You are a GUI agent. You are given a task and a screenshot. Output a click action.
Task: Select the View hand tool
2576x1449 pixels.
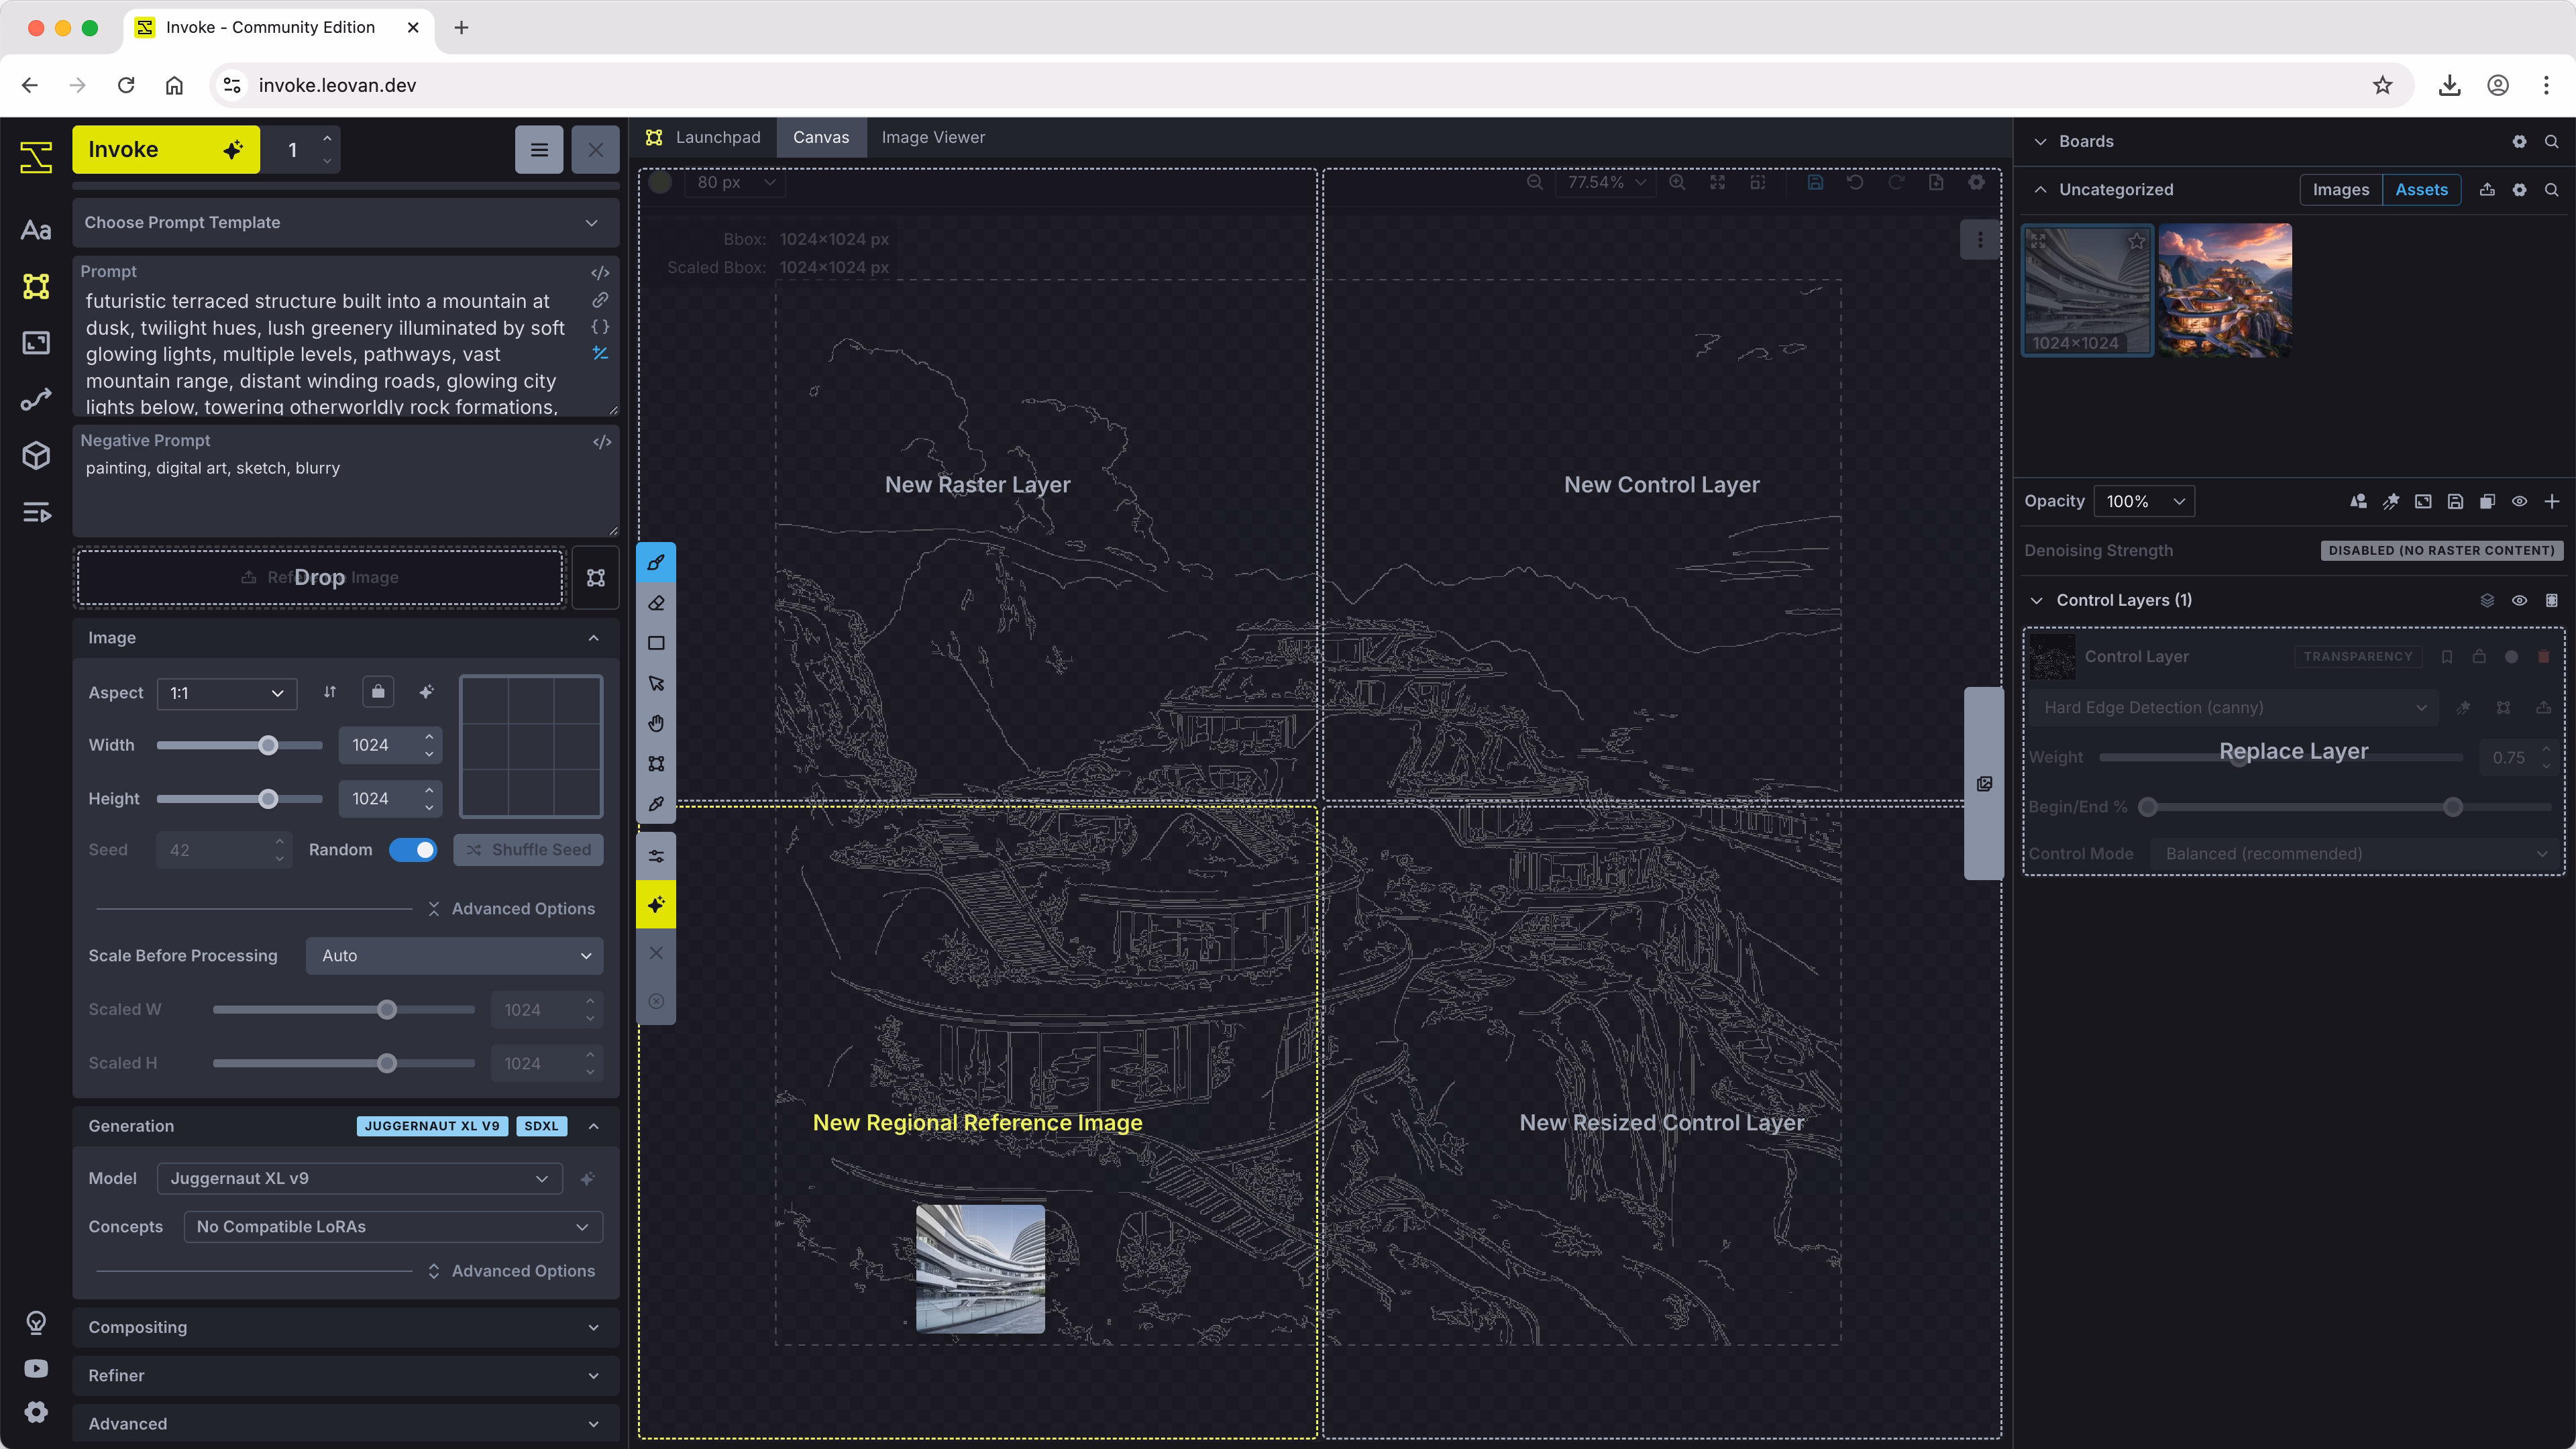[656, 724]
